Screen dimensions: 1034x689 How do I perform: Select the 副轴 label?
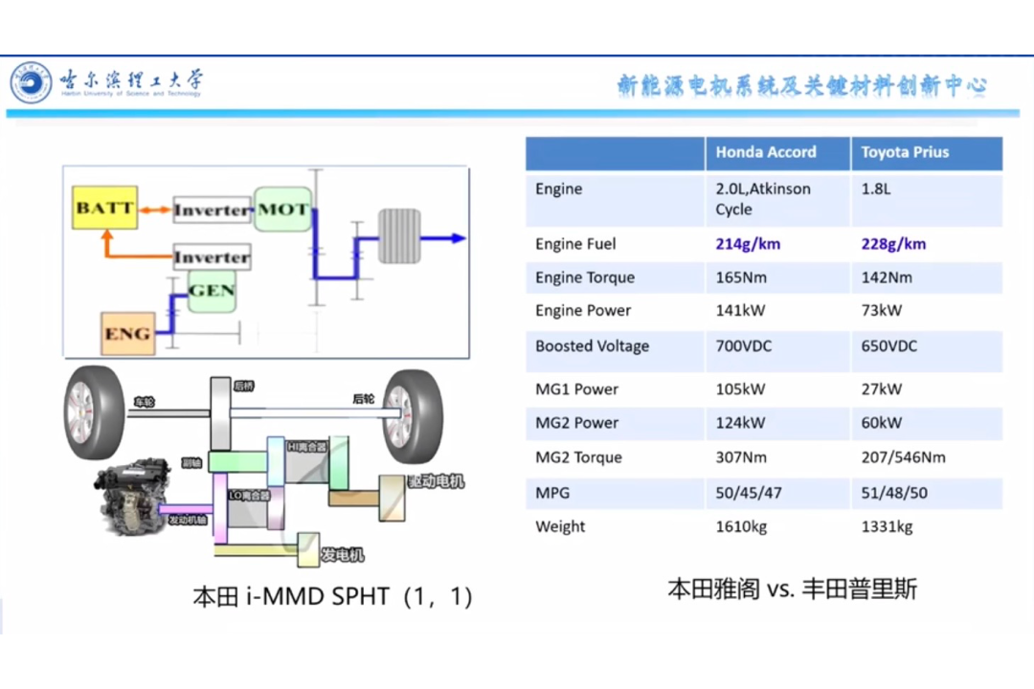click(191, 463)
